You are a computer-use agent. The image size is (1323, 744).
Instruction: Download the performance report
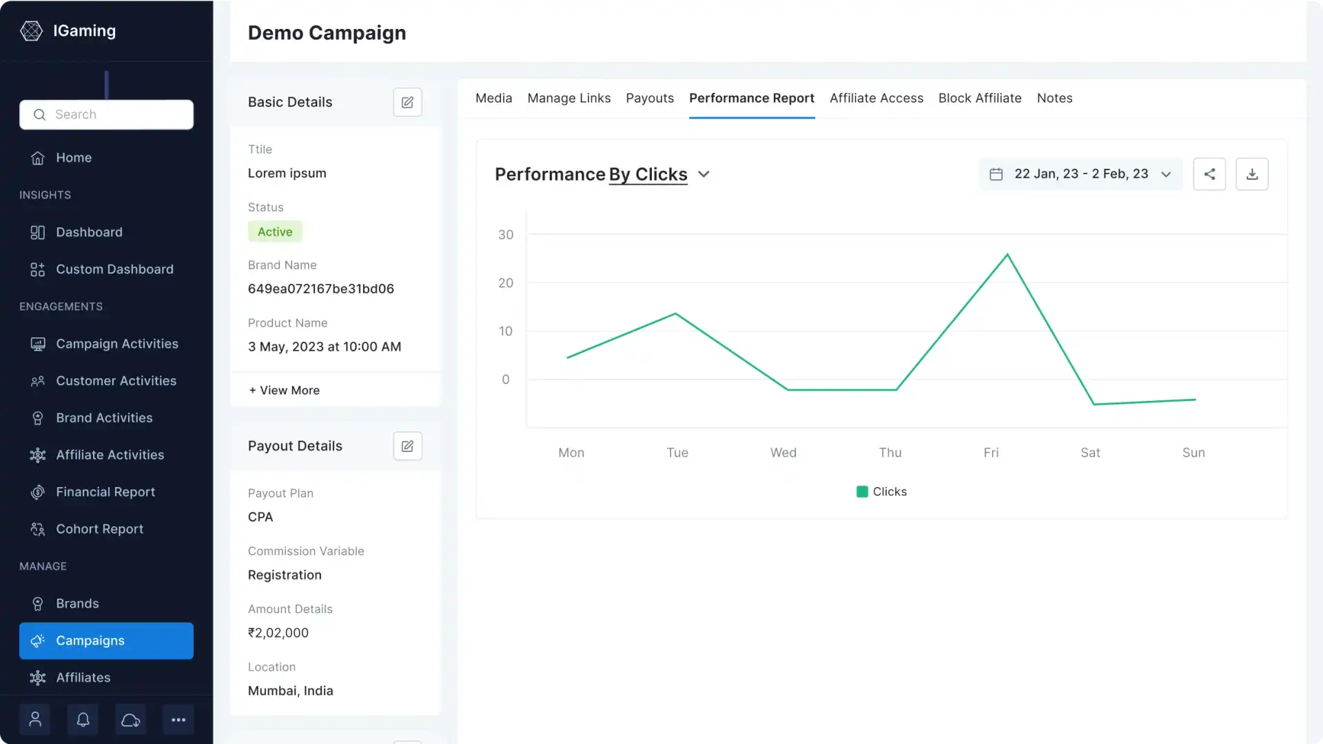tap(1252, 174)
